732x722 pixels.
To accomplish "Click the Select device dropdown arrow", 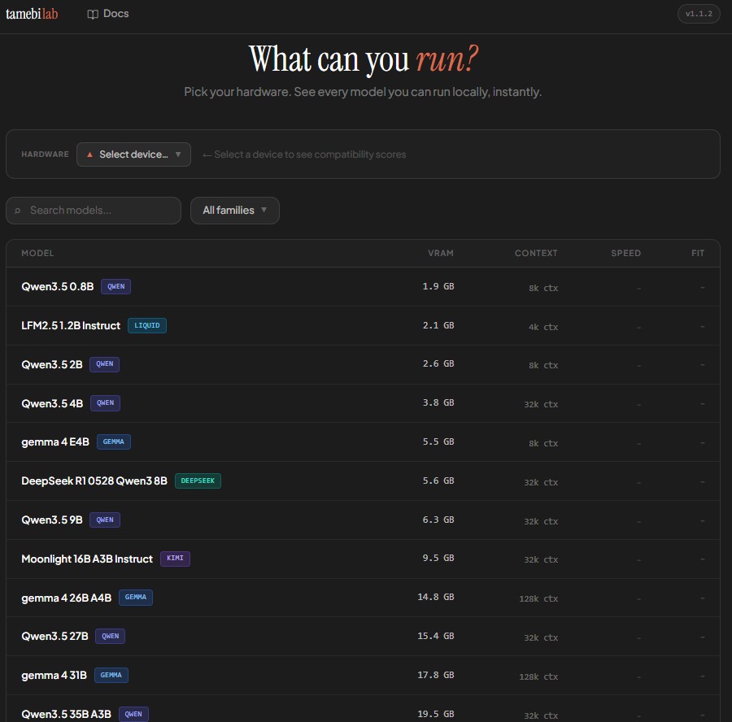I will (x=178, y=154).
